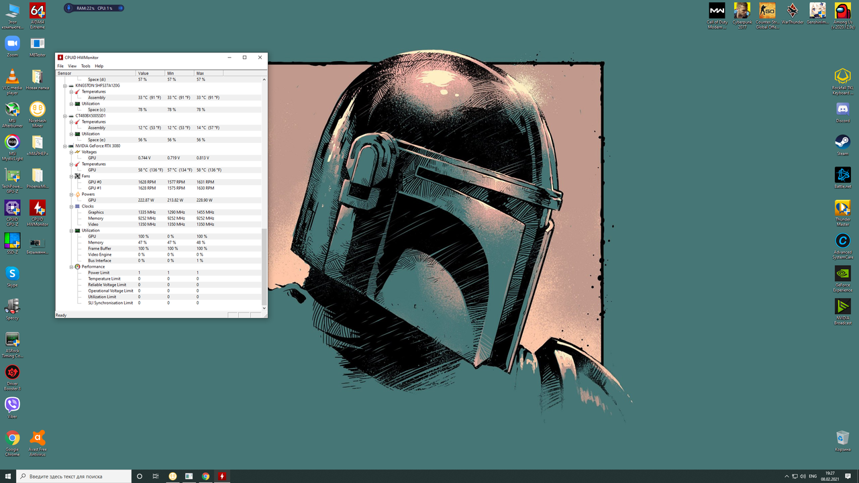Open the Viber desktop icon
Screen dimensions: 859x483
(12, 409)
